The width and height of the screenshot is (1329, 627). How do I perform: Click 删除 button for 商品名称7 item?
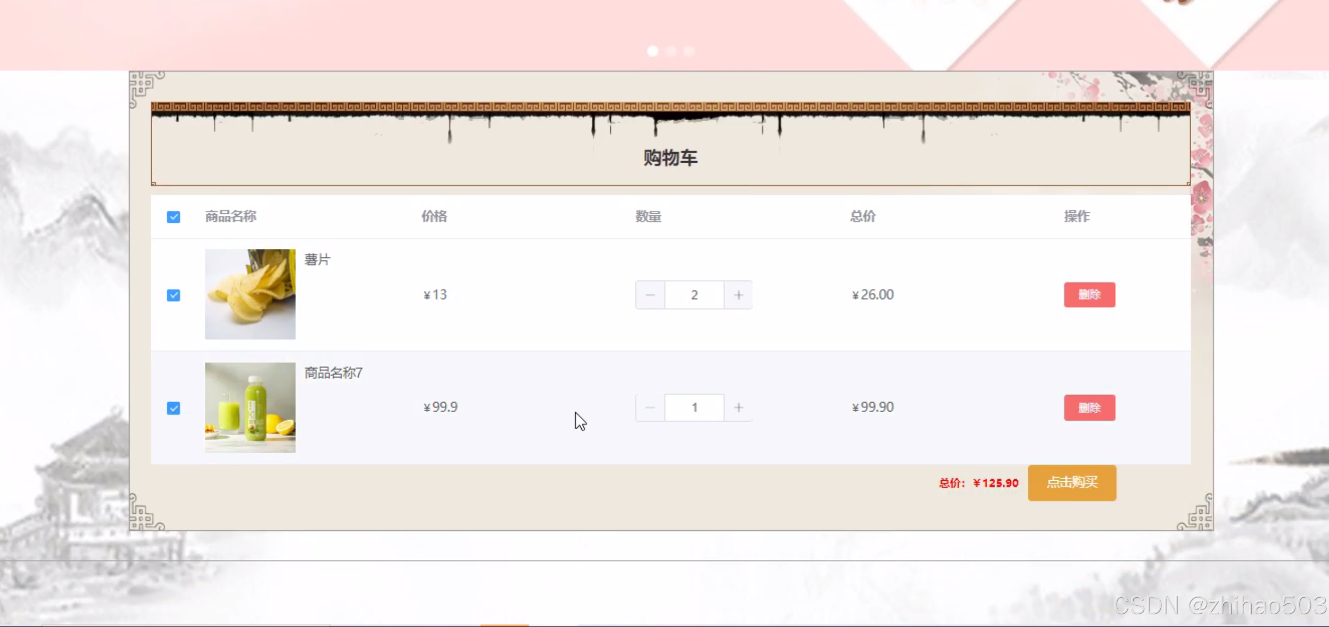[x=1088, y=407]
